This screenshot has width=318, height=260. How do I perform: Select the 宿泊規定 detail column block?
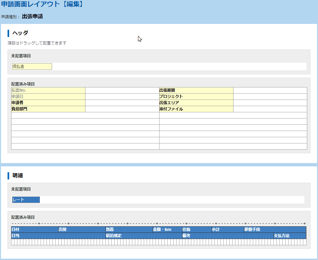pyautogui.click(x=144, y=236)
